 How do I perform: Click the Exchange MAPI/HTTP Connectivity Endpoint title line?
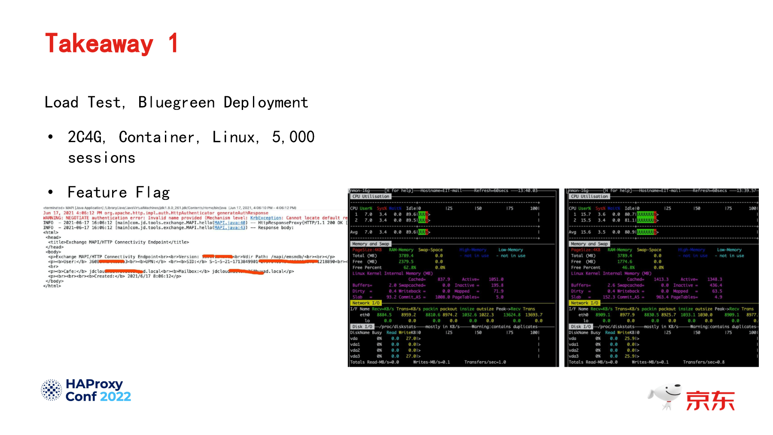point(119,242)
